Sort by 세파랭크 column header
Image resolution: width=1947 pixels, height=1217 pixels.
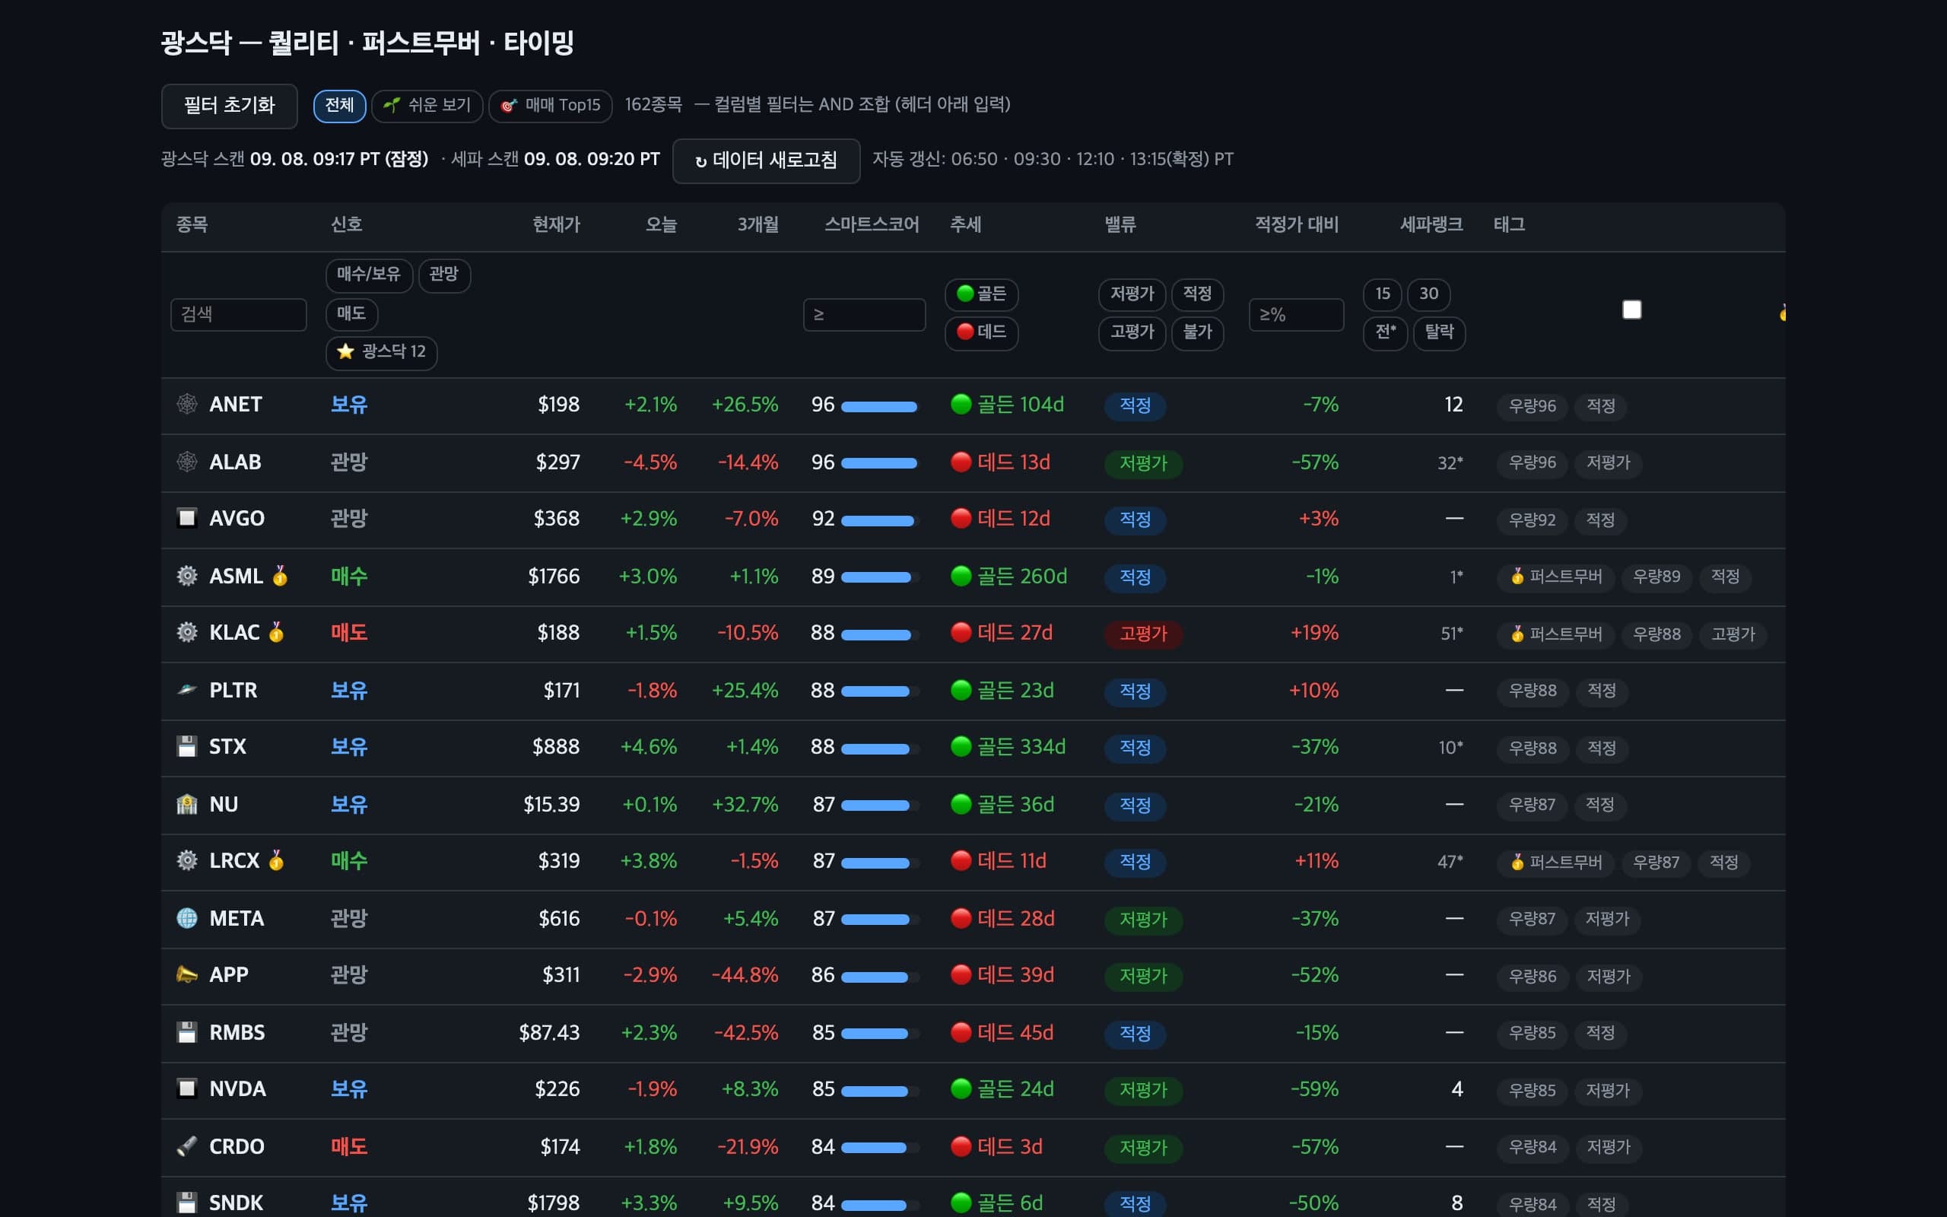pos(1431,224)
